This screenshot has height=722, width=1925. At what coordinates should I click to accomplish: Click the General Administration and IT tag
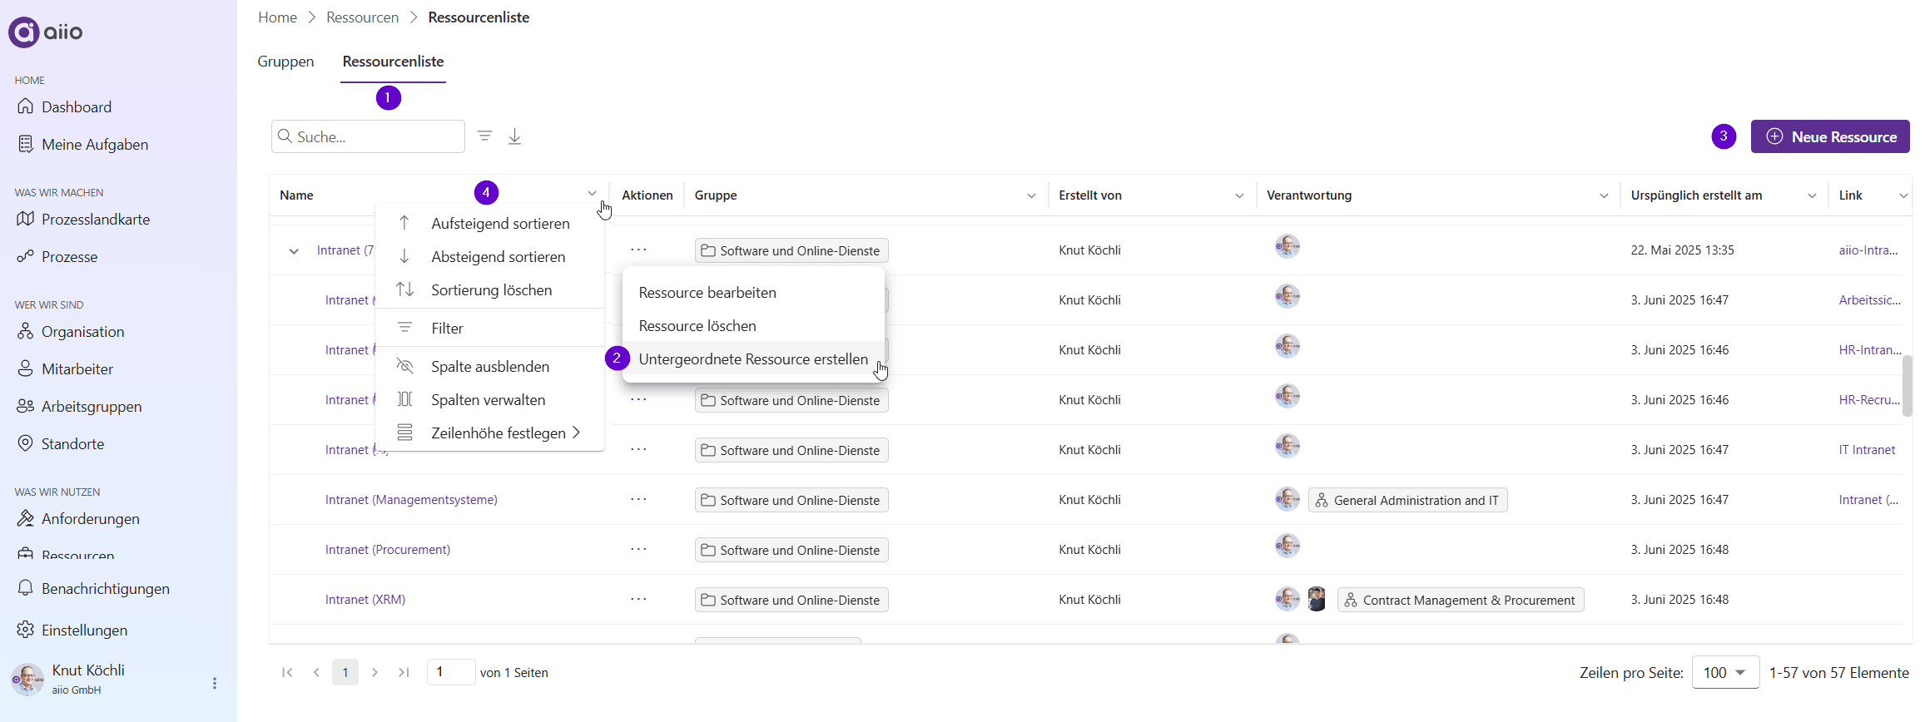(1407, 500)
